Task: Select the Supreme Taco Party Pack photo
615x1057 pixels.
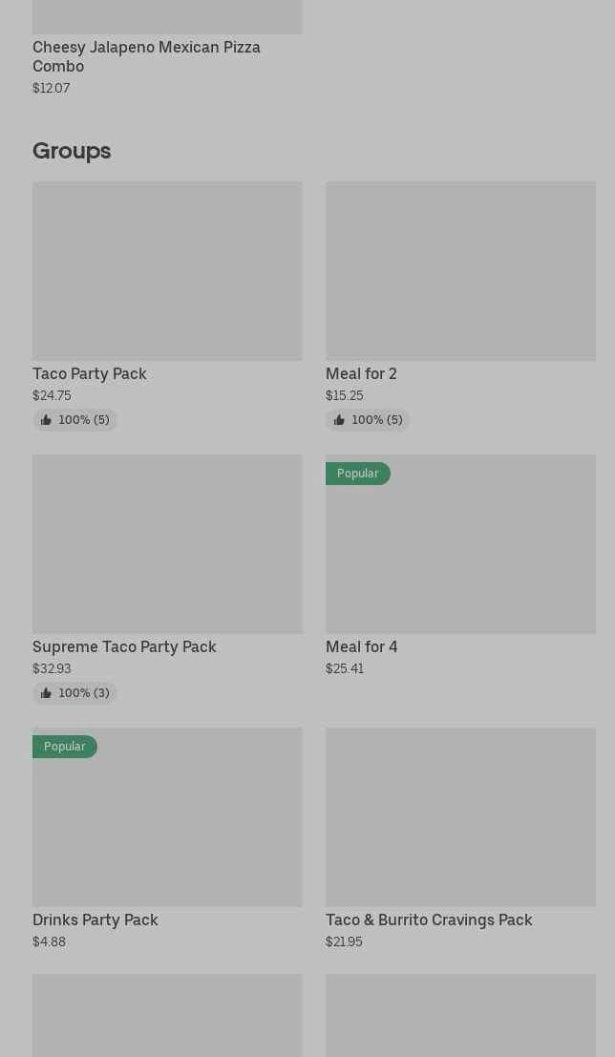Action: pyautogui.click(x=167, y=543)
